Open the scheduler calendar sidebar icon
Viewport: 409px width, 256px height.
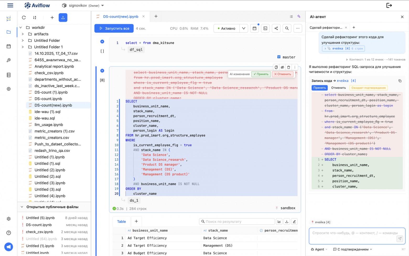tap(9, 46)
